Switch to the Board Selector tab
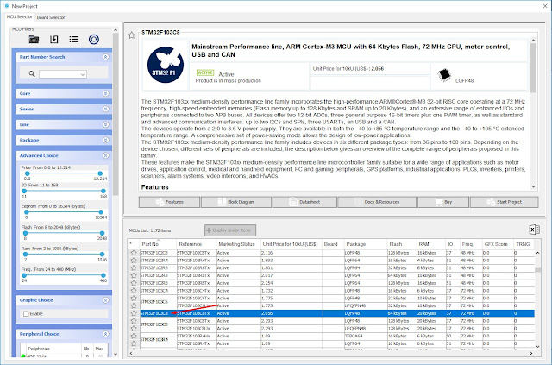The image size is (552, 365). tap(51, 17)
